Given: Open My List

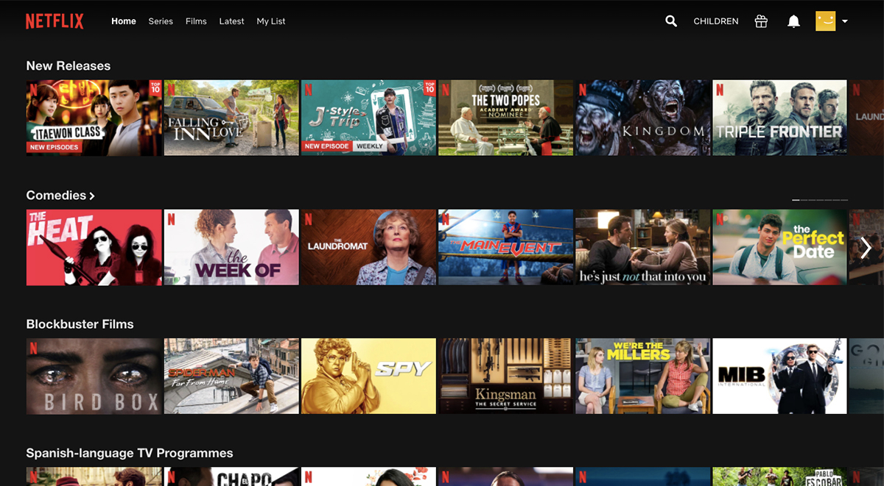Looking at the screenshot, I should (271, 21).
